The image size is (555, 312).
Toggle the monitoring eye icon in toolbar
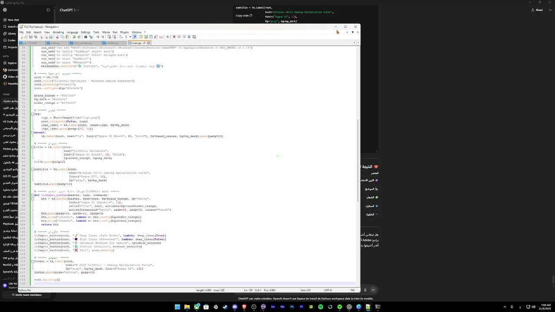tap(167, 37)
